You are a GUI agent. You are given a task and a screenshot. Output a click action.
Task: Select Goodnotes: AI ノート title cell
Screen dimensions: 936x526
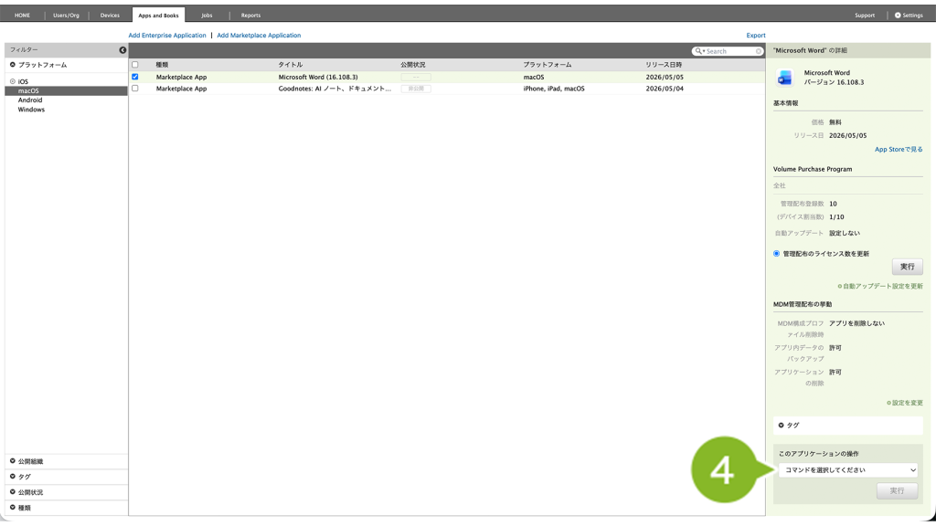(x=335, y=89)
